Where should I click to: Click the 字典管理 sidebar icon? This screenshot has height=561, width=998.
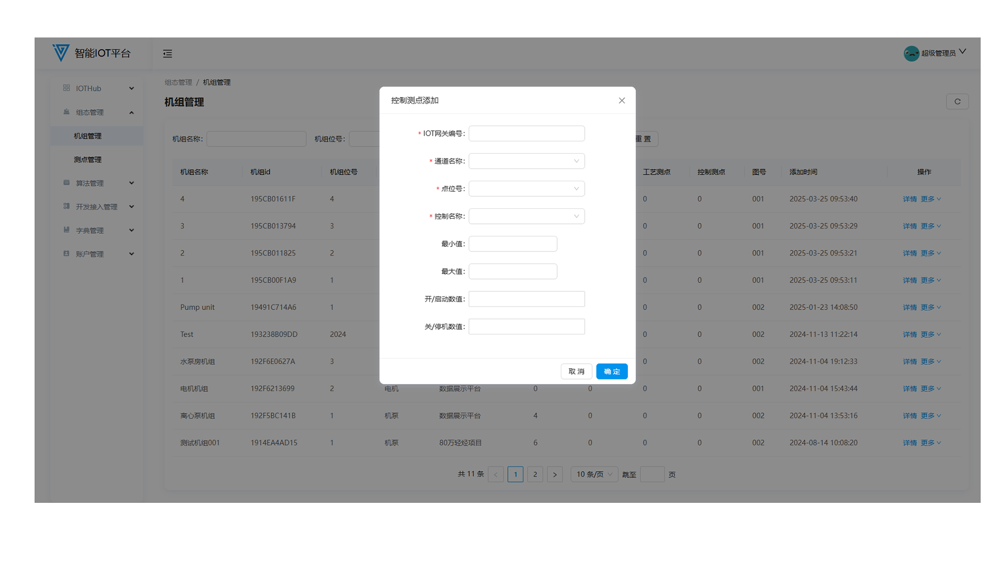click(x=67, y=230)
